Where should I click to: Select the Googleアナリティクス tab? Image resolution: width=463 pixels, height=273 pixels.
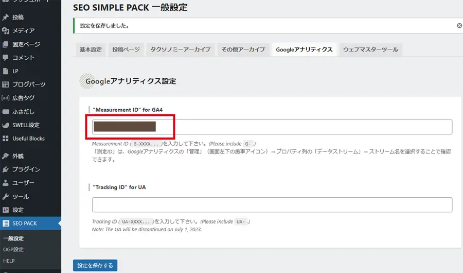tap(304, 49)
